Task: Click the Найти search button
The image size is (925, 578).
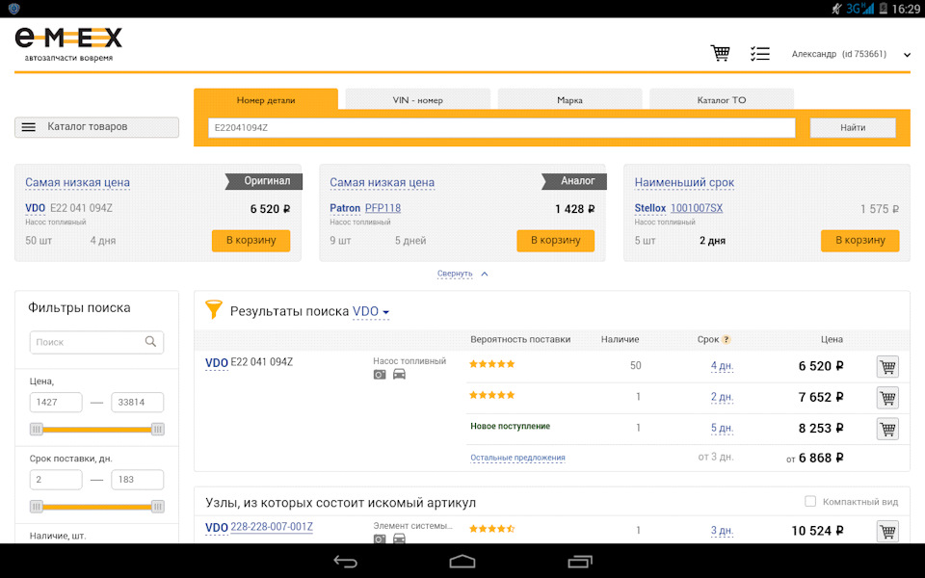Action: pyautogui.click(x=852, y=127)
